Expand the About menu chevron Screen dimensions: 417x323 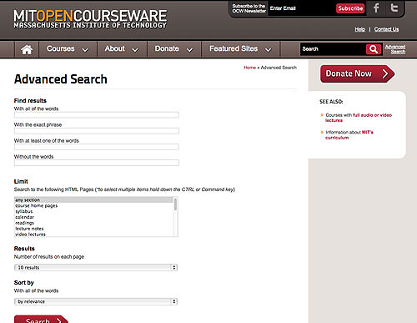[x=135, y=50]
